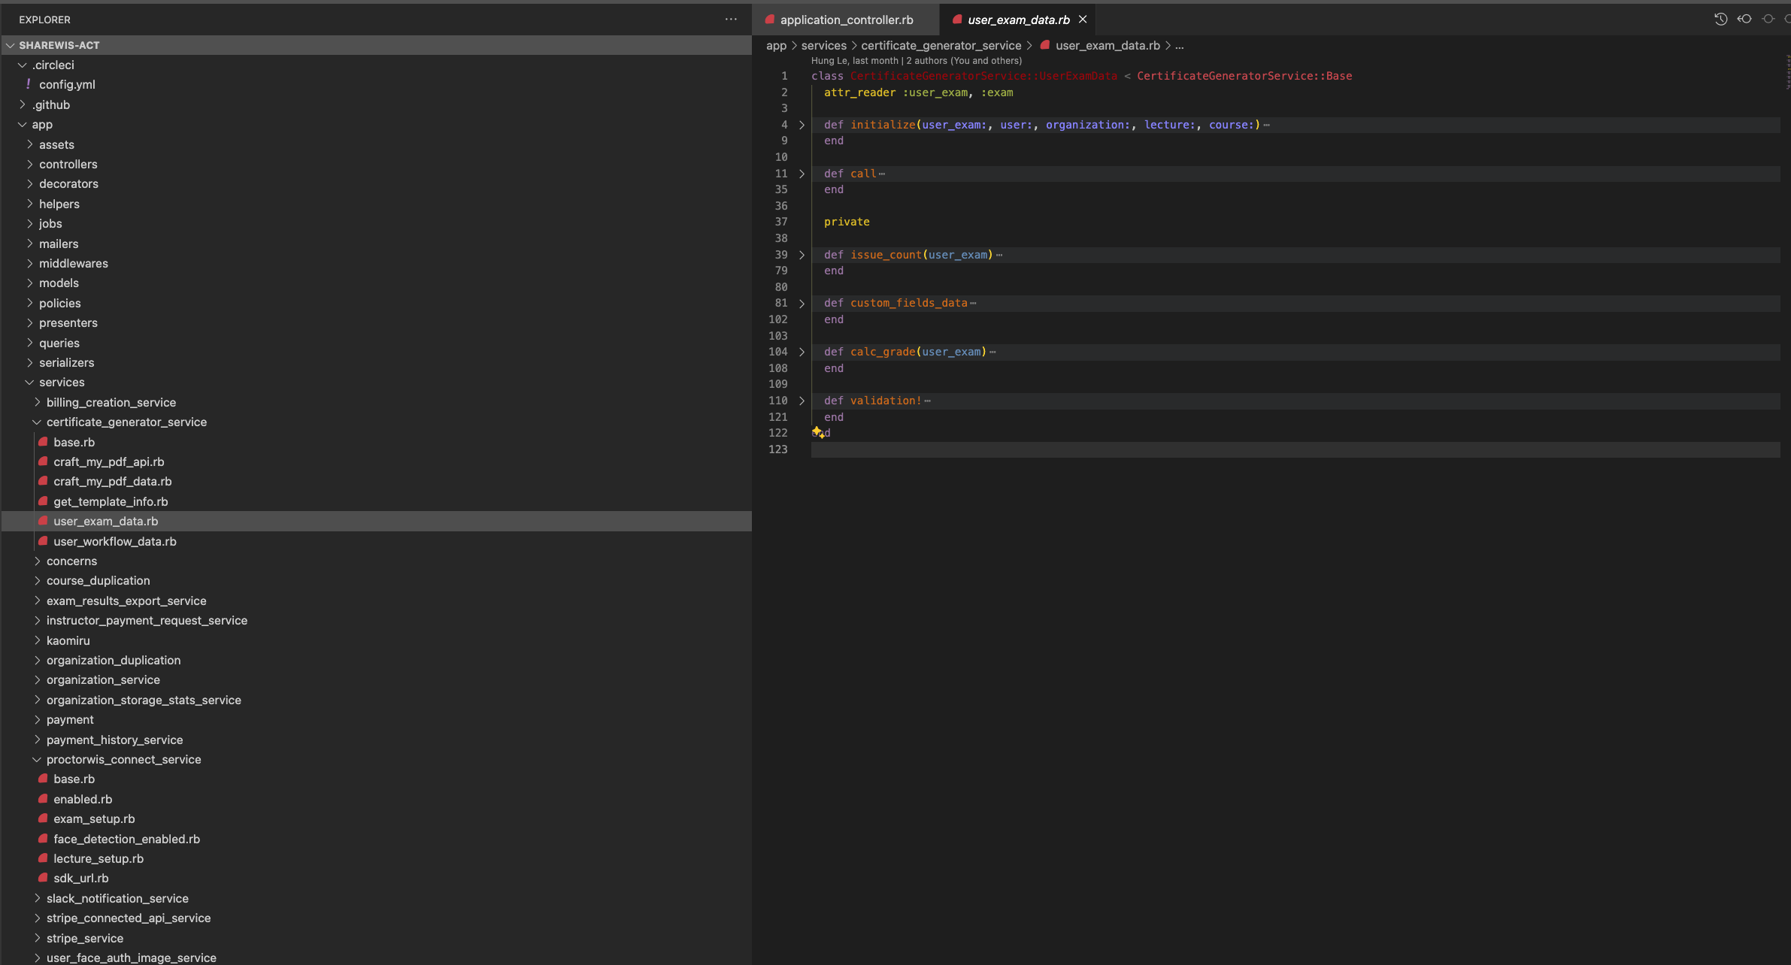
Task: Unfold custom_fields_data method on line 81
Action: (802, 304)
